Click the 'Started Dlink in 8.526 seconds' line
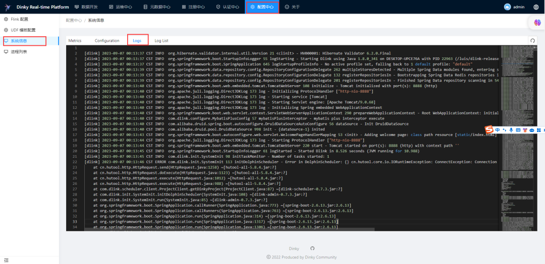The image size is (545, 264). [x=252, y=151]
